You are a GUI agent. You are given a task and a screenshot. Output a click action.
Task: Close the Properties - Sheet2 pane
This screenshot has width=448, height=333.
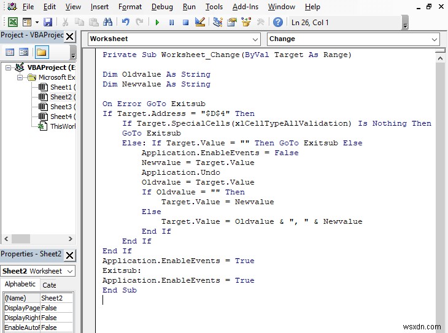70,255
